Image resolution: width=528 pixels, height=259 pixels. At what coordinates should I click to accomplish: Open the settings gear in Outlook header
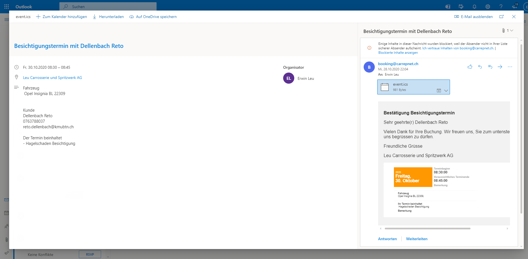pos(488,7)
